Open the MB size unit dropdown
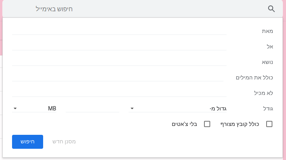This screenshot has height=160, width=286. (34, 108)
